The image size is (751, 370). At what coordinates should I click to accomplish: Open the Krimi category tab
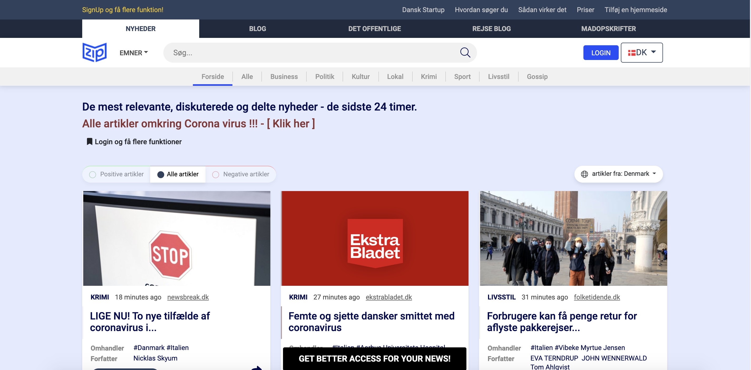coord(428,77)
